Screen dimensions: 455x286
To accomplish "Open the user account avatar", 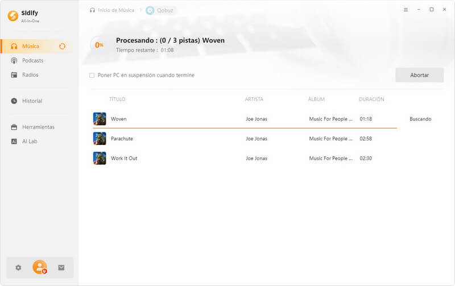I will pos(40,267).
